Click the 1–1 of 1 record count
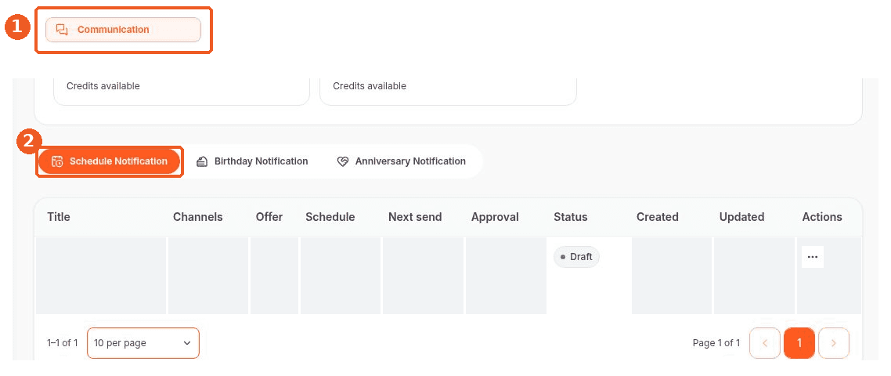The image size is (891, 376). (63, 343)
